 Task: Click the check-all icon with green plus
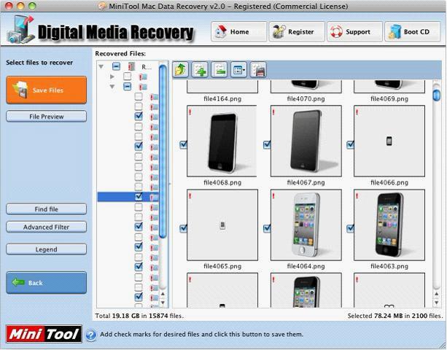coord(200,69)
